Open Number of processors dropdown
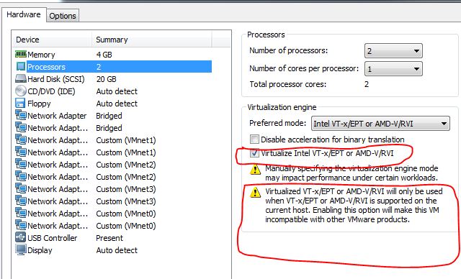 pos(393,51)
